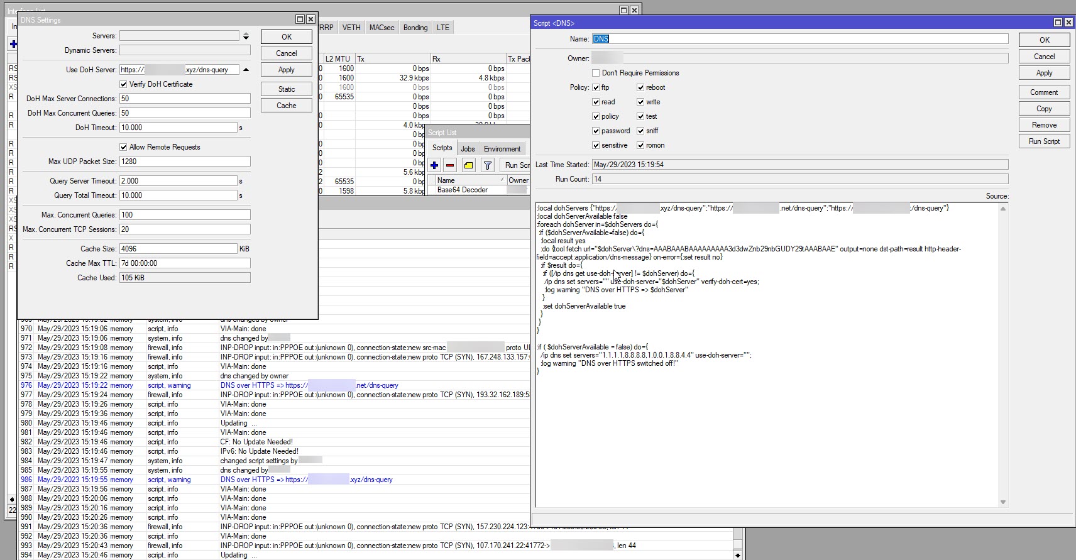Viewport: 1076px width, 560px height.
Task: Switch to MACsec tab
Action: point(382,28)
